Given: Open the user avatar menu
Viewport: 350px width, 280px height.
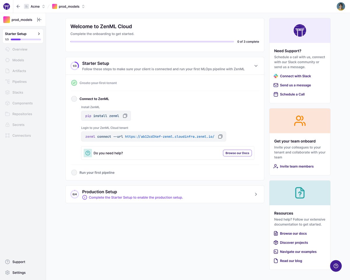Looking at the screenshot, I should coord(341,6).
